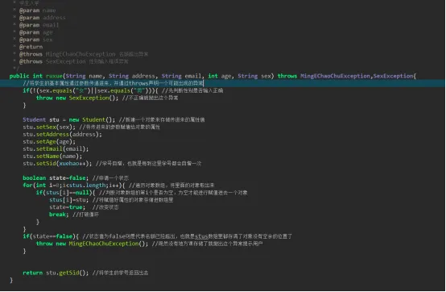Screen dimensions: 446x292
Task: Click the 'throw new SexException();' statement
Action: tap(77, 98)
